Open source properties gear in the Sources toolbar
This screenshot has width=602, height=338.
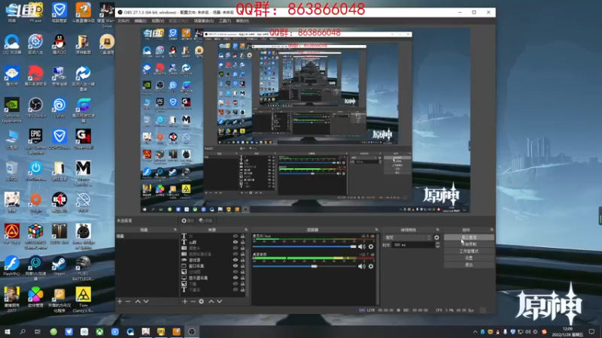pyautogui.click(x=201, y=302)
